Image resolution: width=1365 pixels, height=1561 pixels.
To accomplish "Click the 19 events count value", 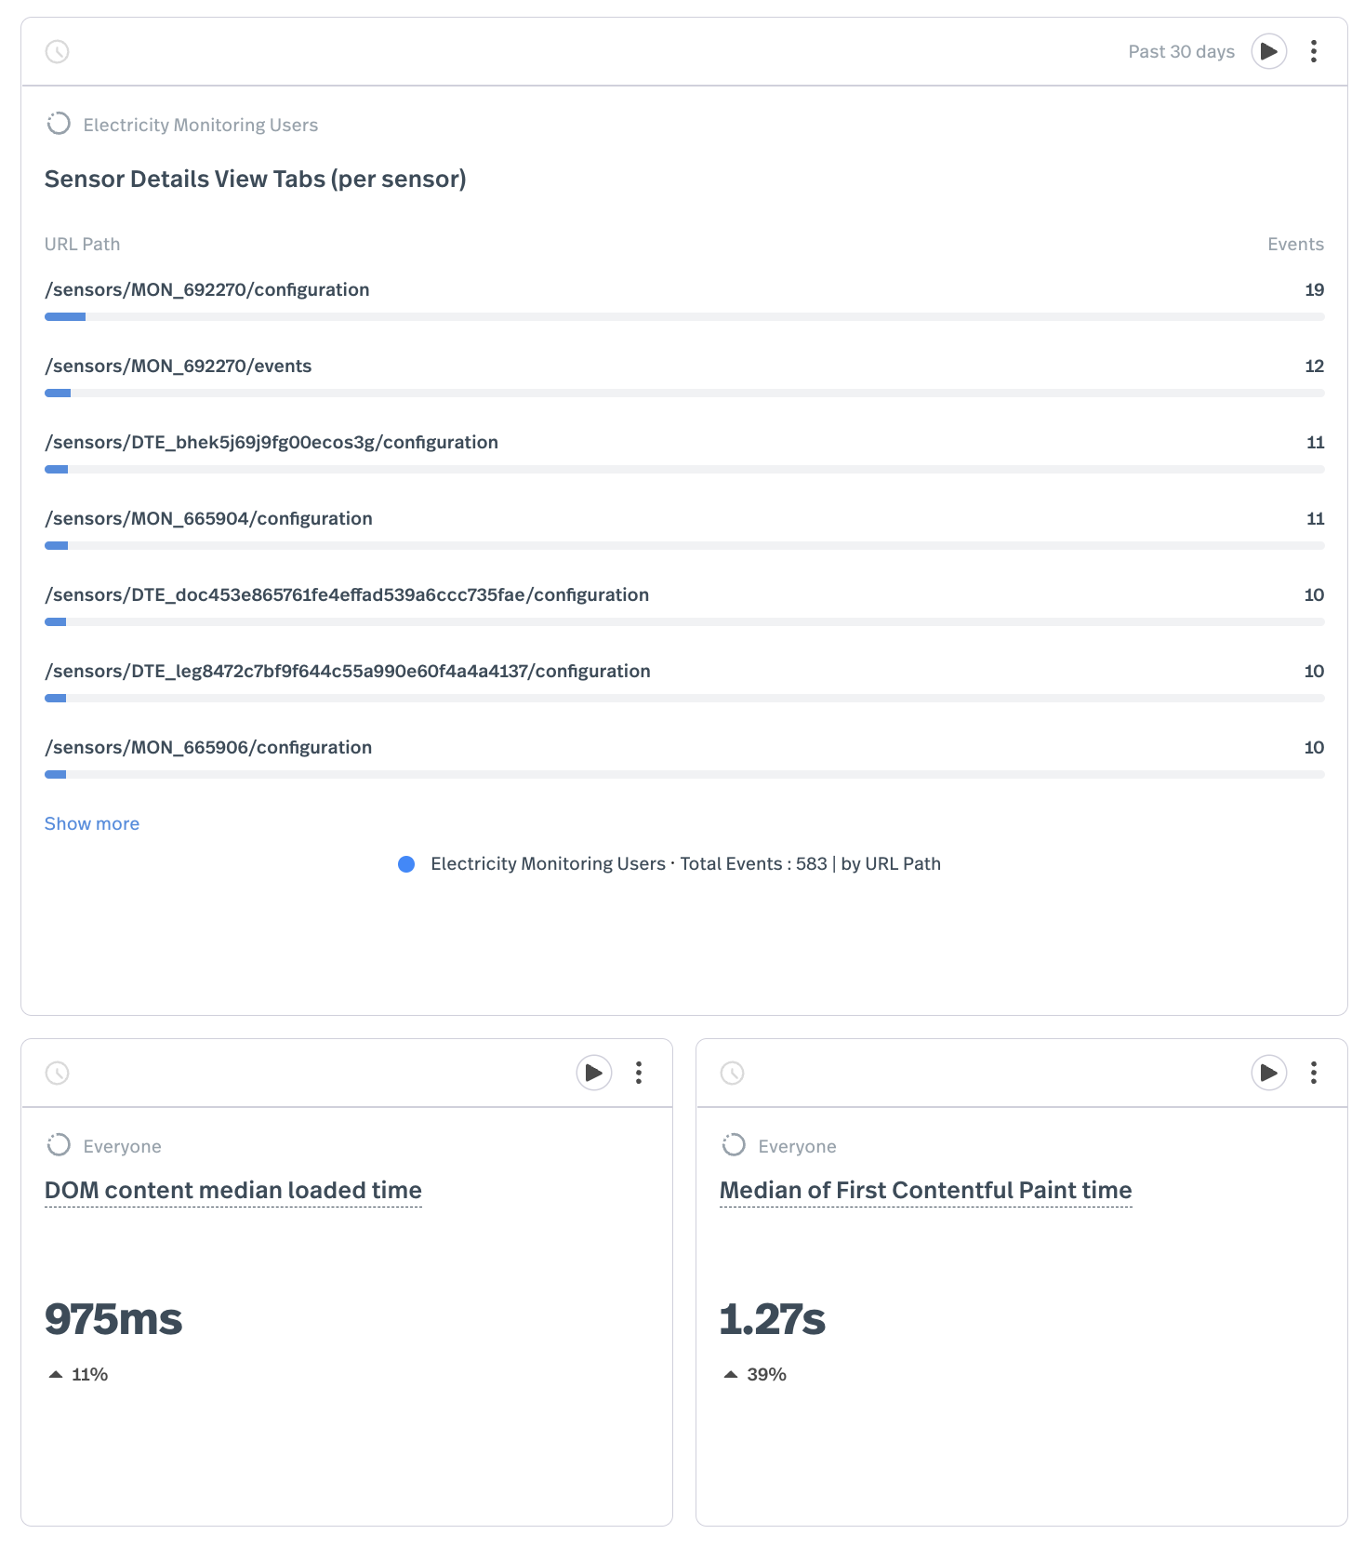I will pyautogui.click(x=1314, y=289).
